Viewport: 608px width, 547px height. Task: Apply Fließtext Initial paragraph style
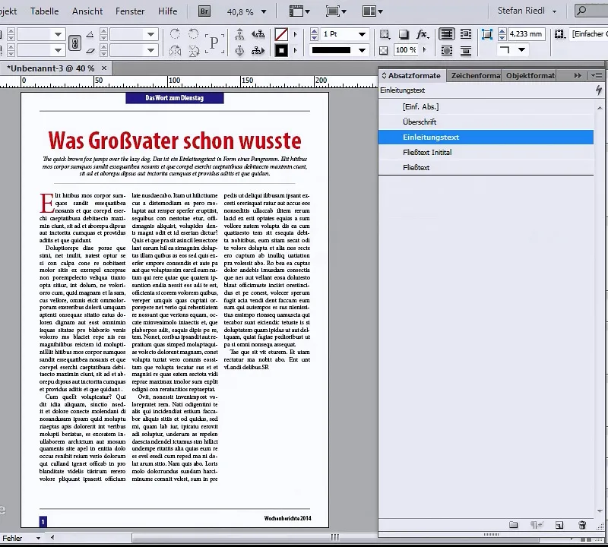[486, 153]
